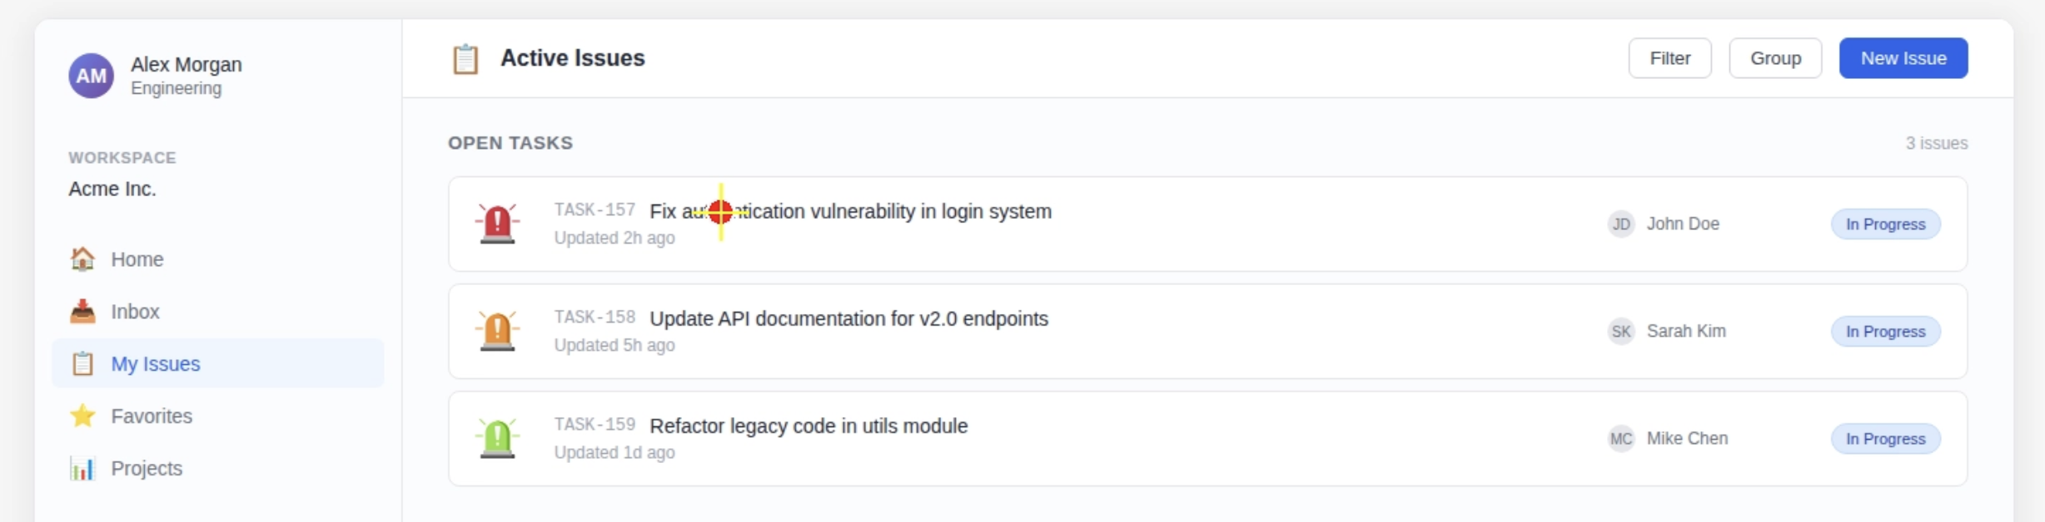Click the Group button
Screen dimensions: 2045x522
coord(1775,58)
